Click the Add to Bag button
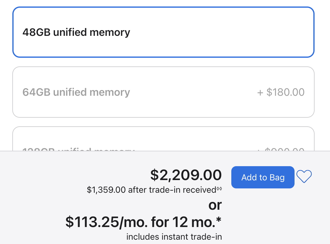Screen dimensions: 330x244 point(263,177)
